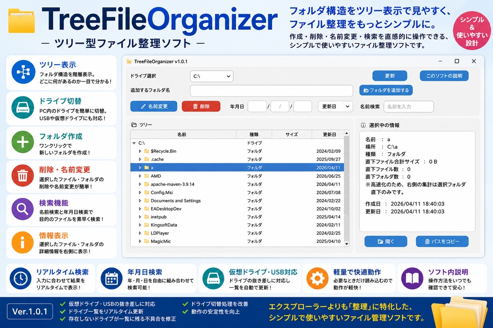493x328 pixels.
Task: Expand the Documents and Settings node
Action: tap(140, 200)
